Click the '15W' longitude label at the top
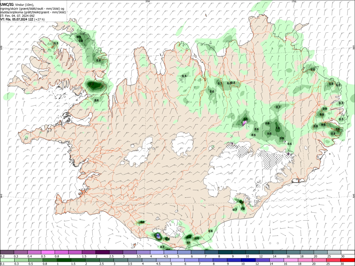 pyautogui.click(x=294, y=1)
